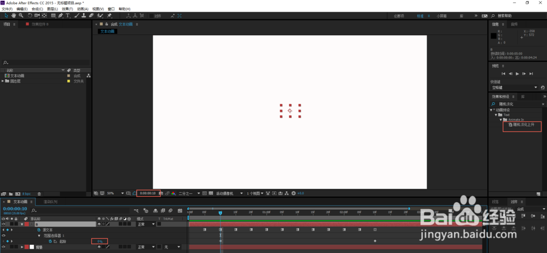Click the reset shortcut icon in Preview panel
Image resolution: width=547 pixels, height=253 pixels.
543,87
